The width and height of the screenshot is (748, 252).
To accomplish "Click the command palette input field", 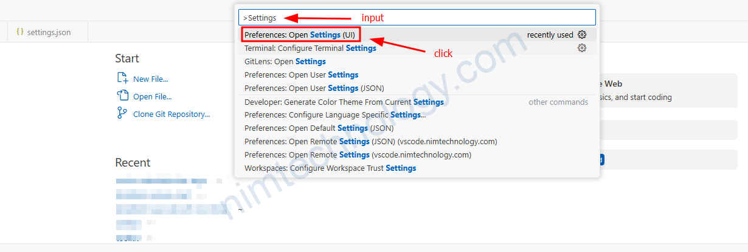I will click(x=417, y=18).
